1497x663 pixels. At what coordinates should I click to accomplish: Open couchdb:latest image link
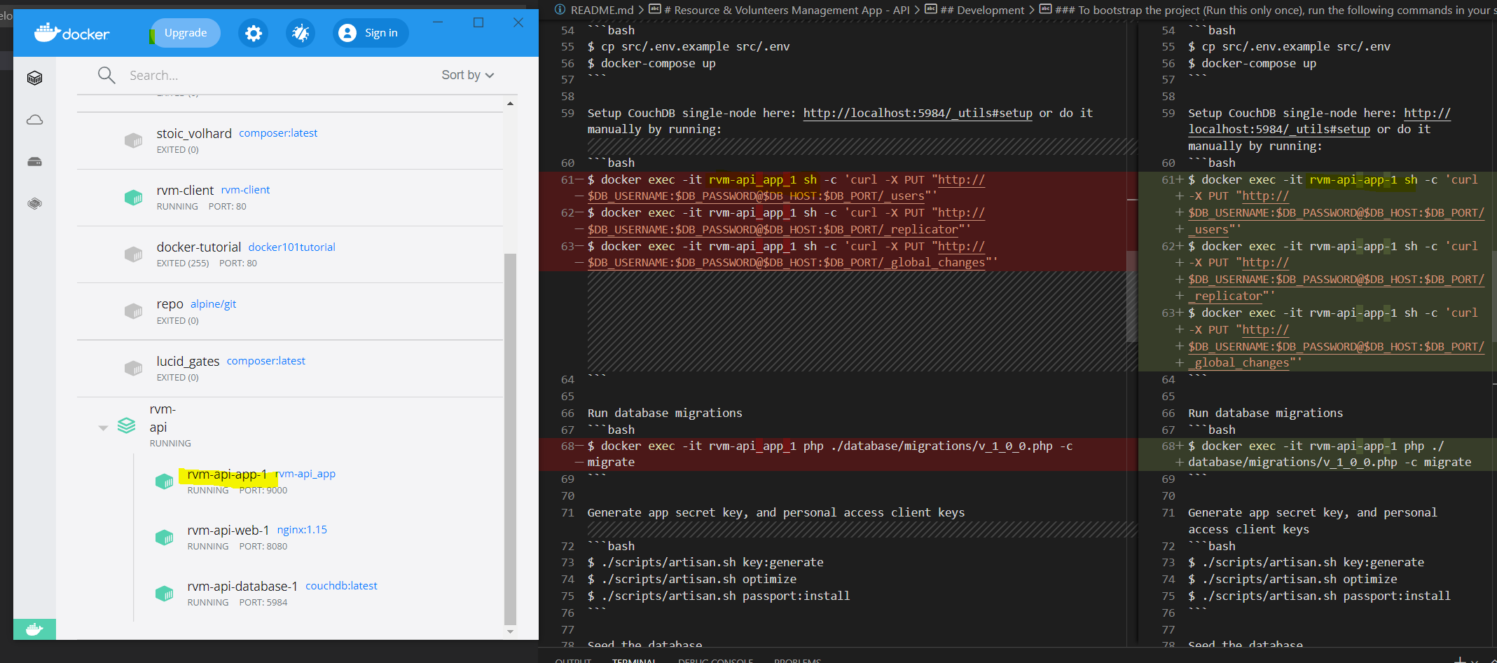coord(341,586)
